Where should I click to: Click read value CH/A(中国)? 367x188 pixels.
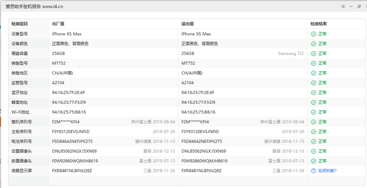192,73
